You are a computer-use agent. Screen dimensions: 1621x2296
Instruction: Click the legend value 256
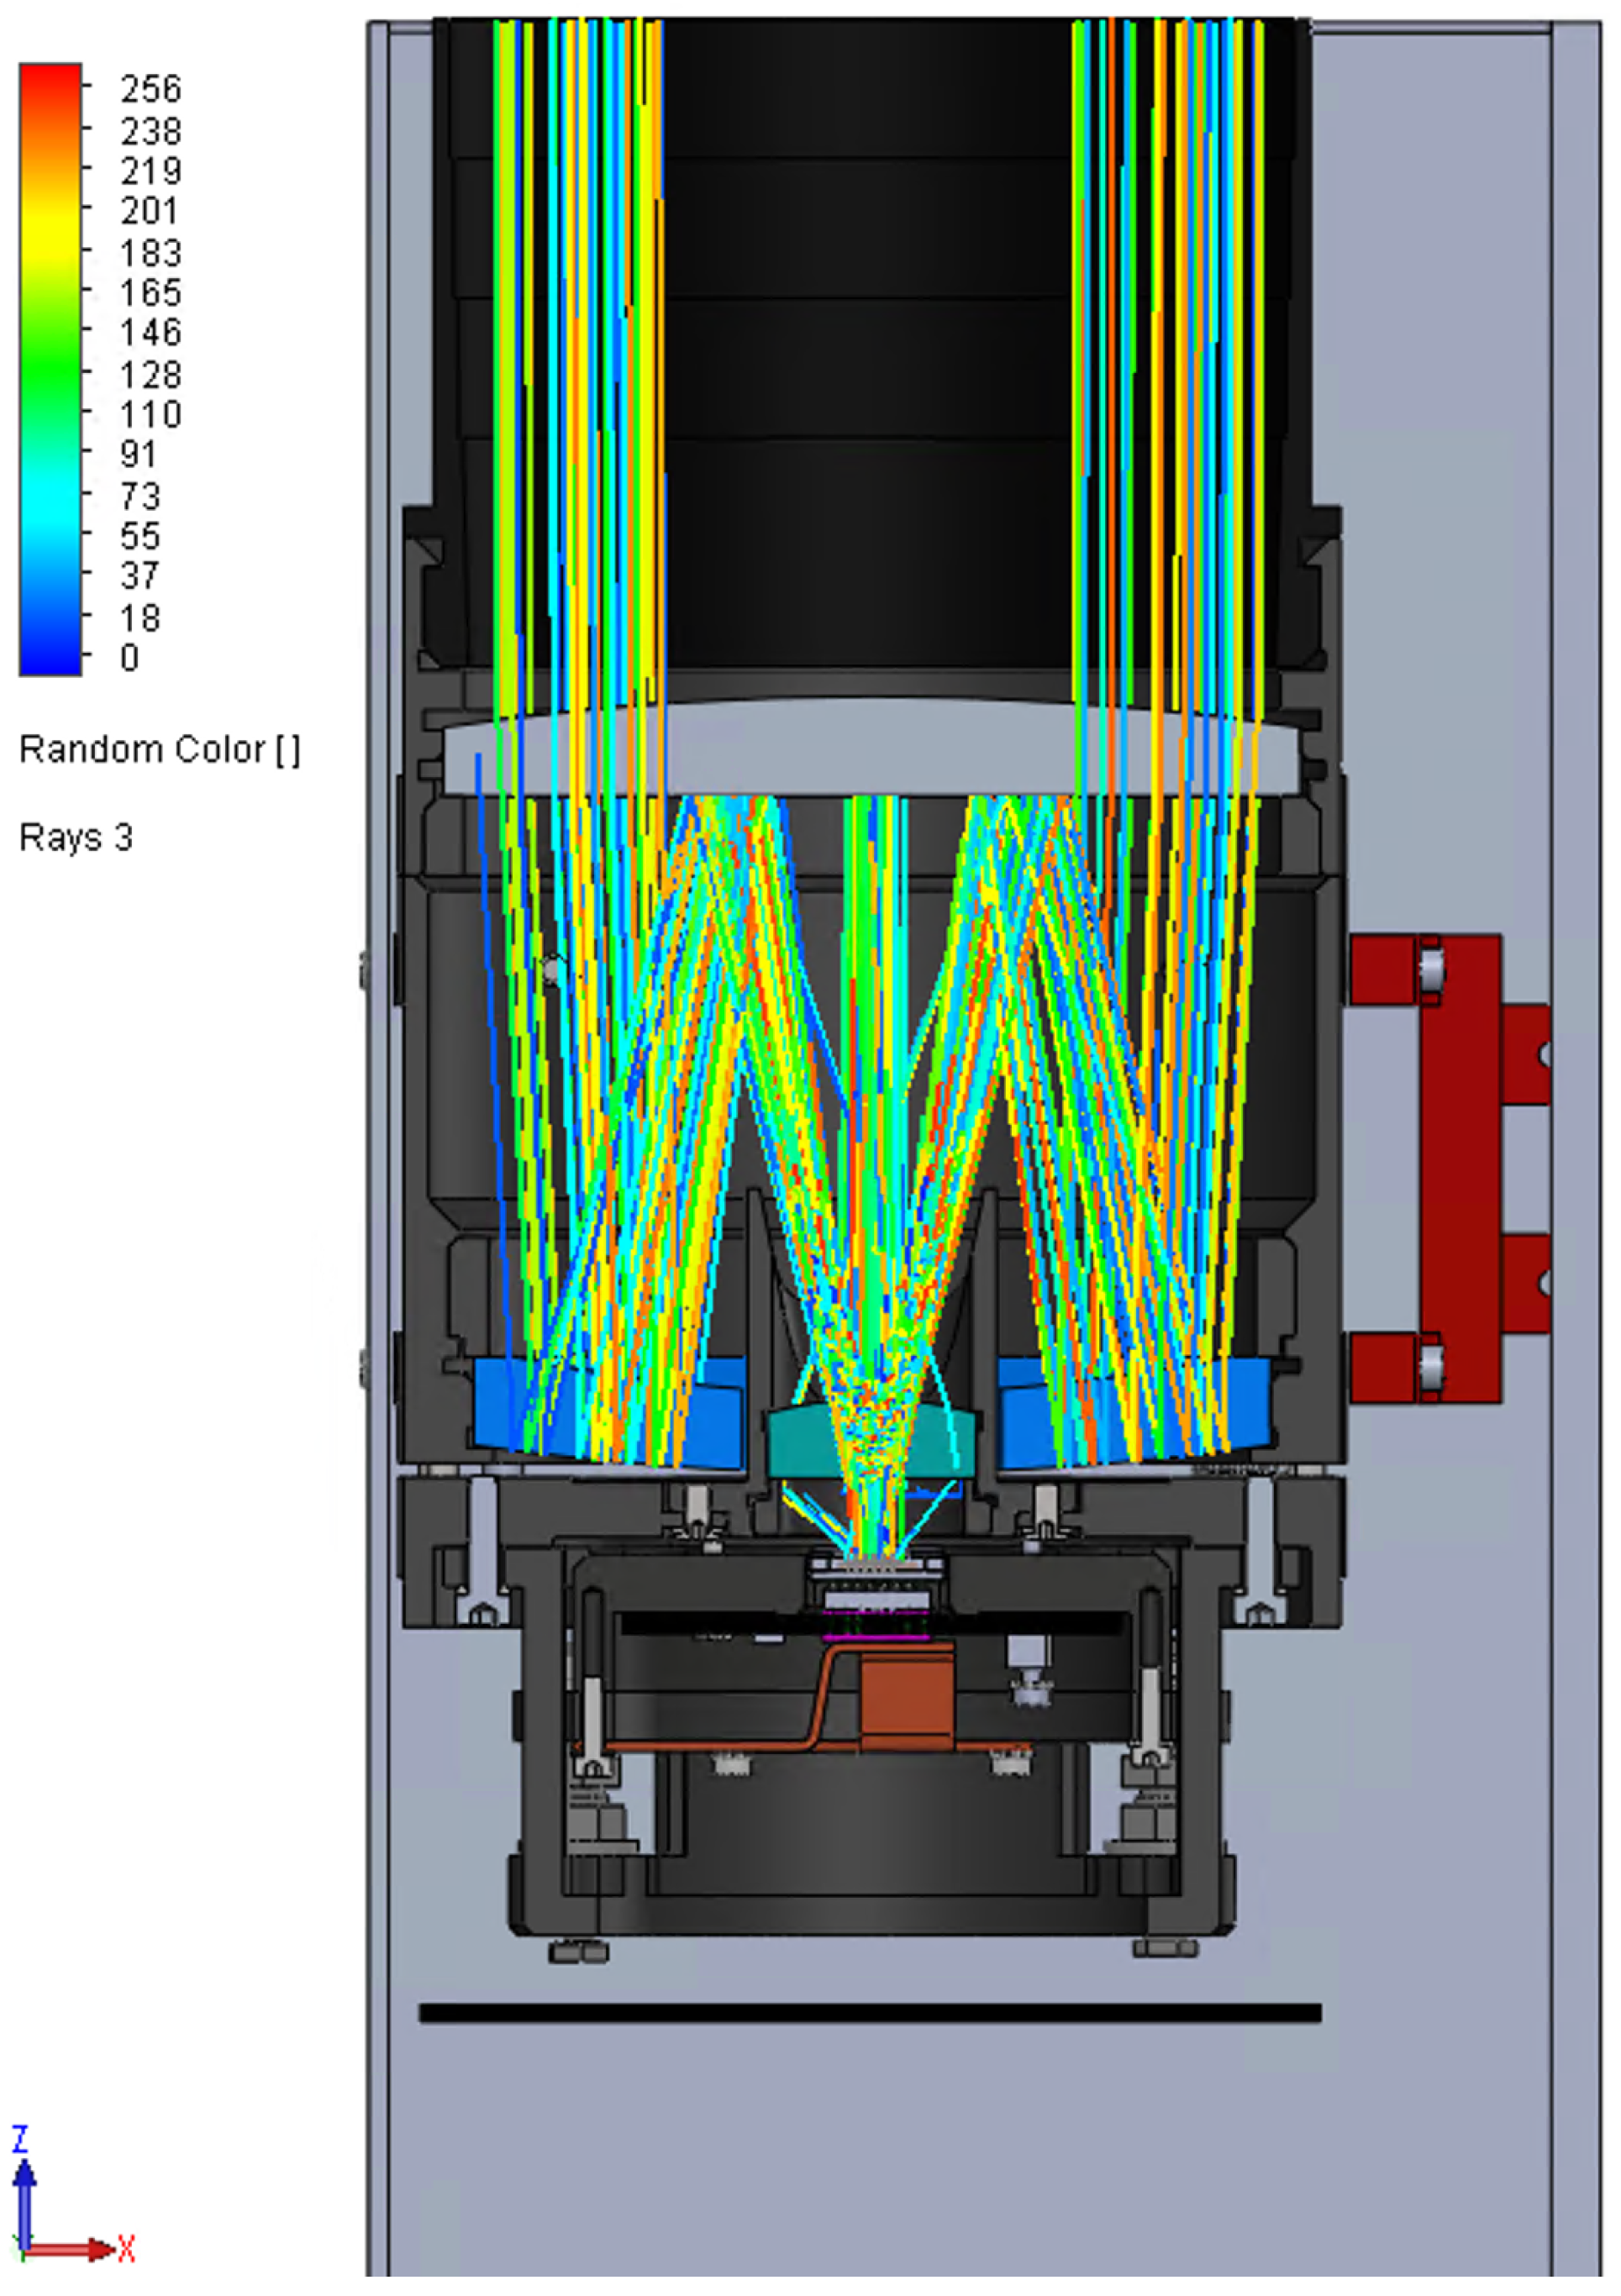[151, 89]
